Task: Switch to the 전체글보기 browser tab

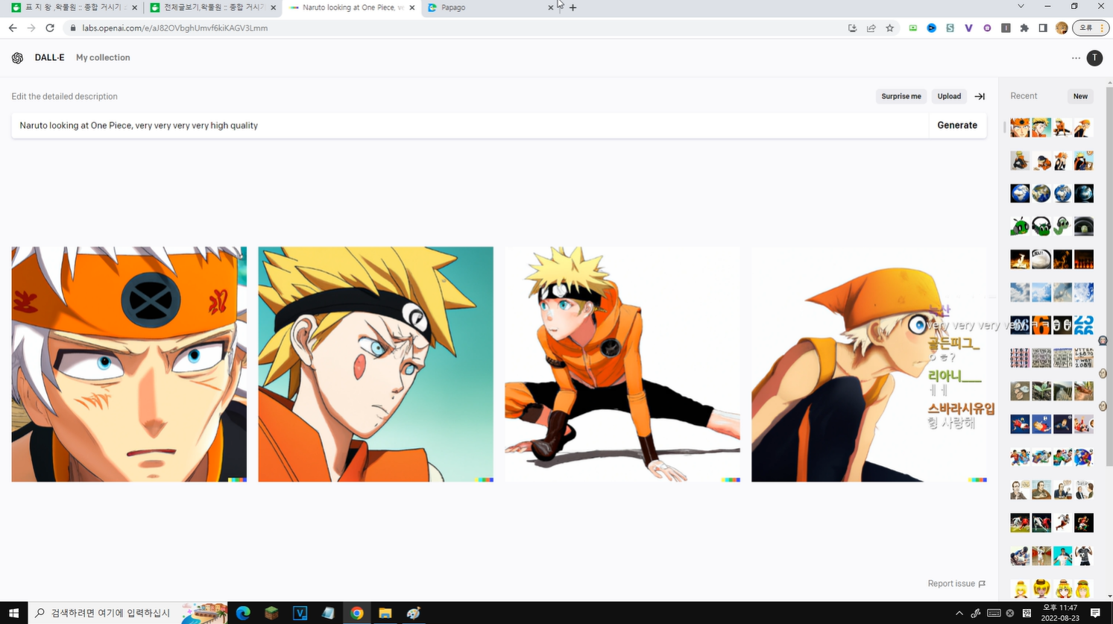Action: (x=212, y=7)
